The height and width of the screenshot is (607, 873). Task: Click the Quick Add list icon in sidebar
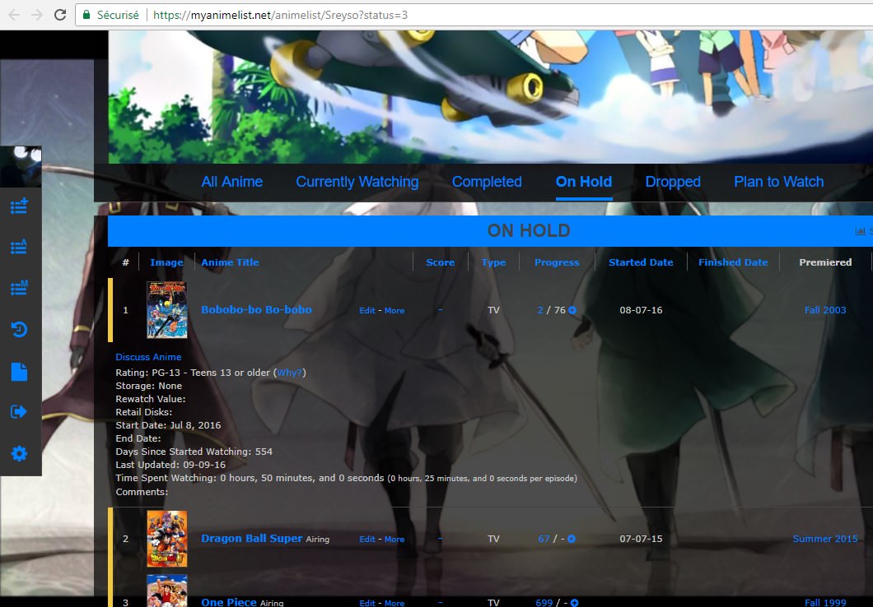(x=19, y=206)
